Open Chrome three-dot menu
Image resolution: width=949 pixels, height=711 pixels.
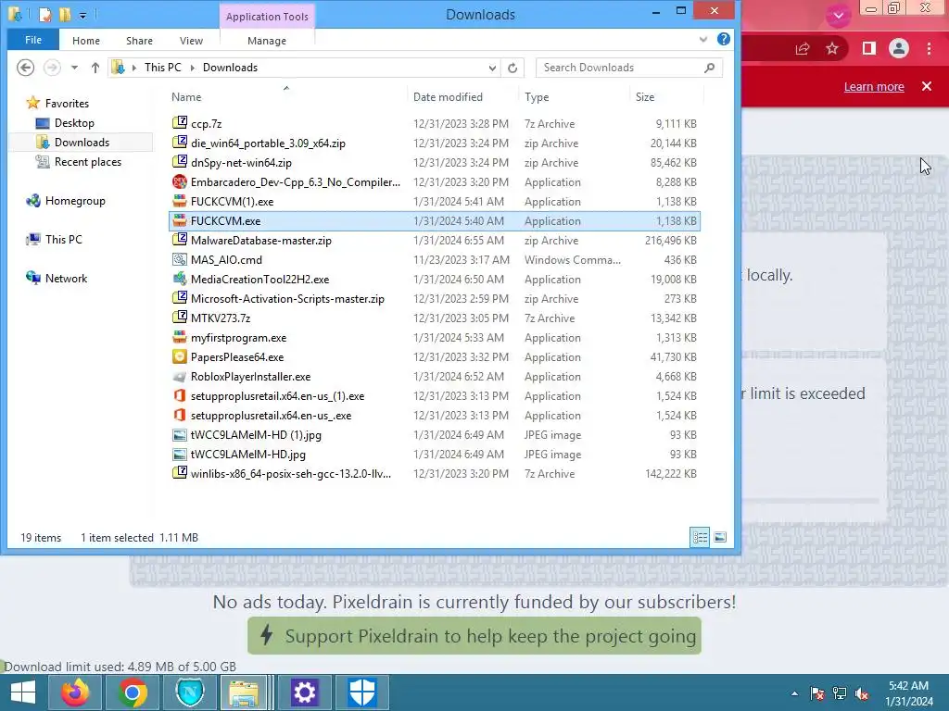tap(929, 48)
